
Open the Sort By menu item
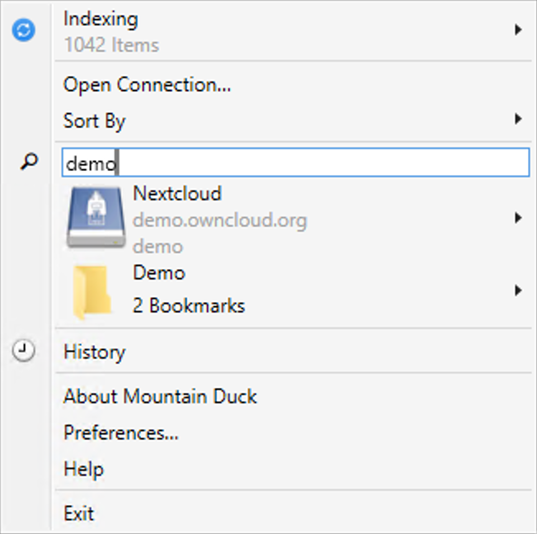coord(293,121)
